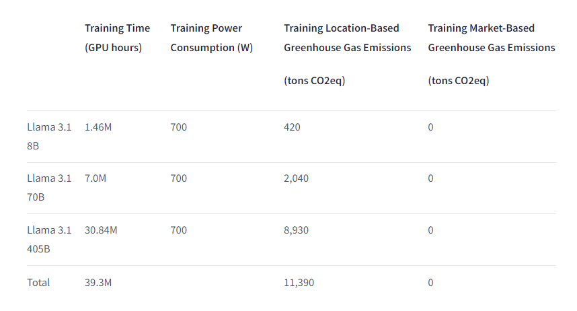Select the Total row label
577x311 pixels.
pos(38,283)
